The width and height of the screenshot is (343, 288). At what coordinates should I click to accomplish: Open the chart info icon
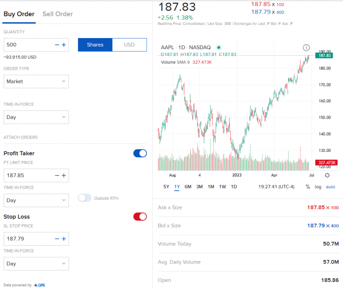tap(306, 48)
